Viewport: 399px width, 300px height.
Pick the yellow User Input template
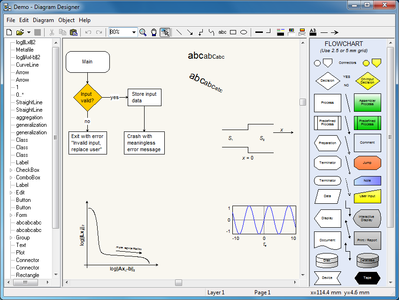367,196
